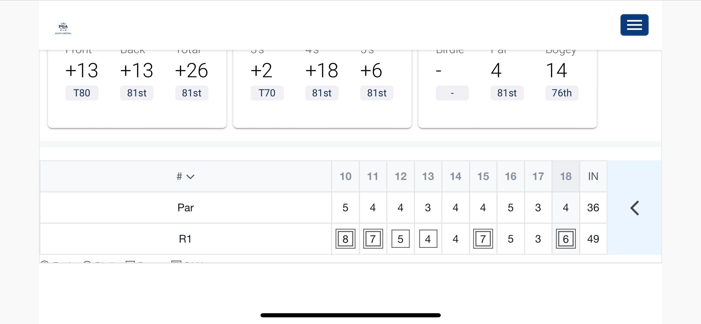Click the hole 14 column header

[x=455, y=176]
